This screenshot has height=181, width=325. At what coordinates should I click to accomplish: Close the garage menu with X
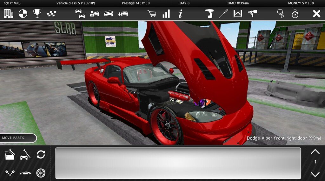(x=316, y=14)
